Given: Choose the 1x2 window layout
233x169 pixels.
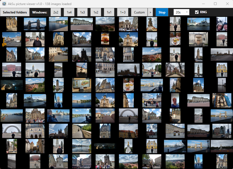Looking at the screenshot, I should pos(96,12).
